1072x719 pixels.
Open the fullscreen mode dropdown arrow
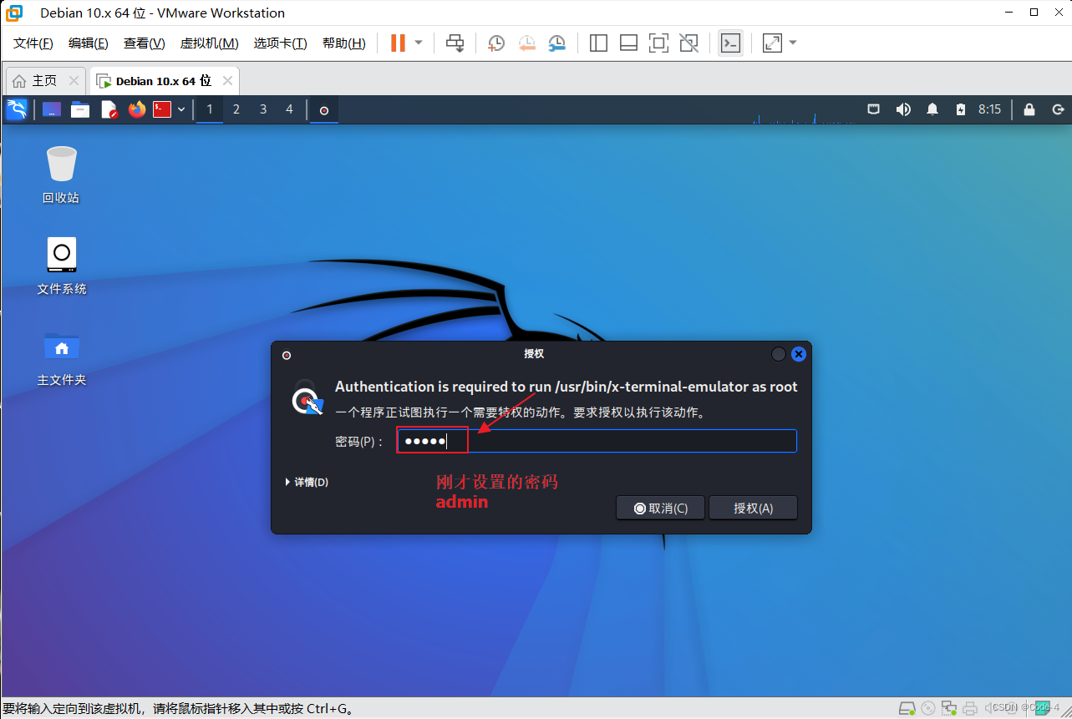pos(792,43)
